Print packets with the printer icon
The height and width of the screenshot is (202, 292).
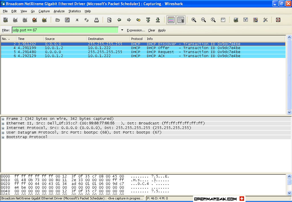96,20
